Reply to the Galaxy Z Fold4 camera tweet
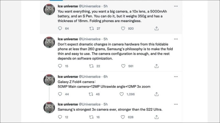 click(x=60, y=94)
